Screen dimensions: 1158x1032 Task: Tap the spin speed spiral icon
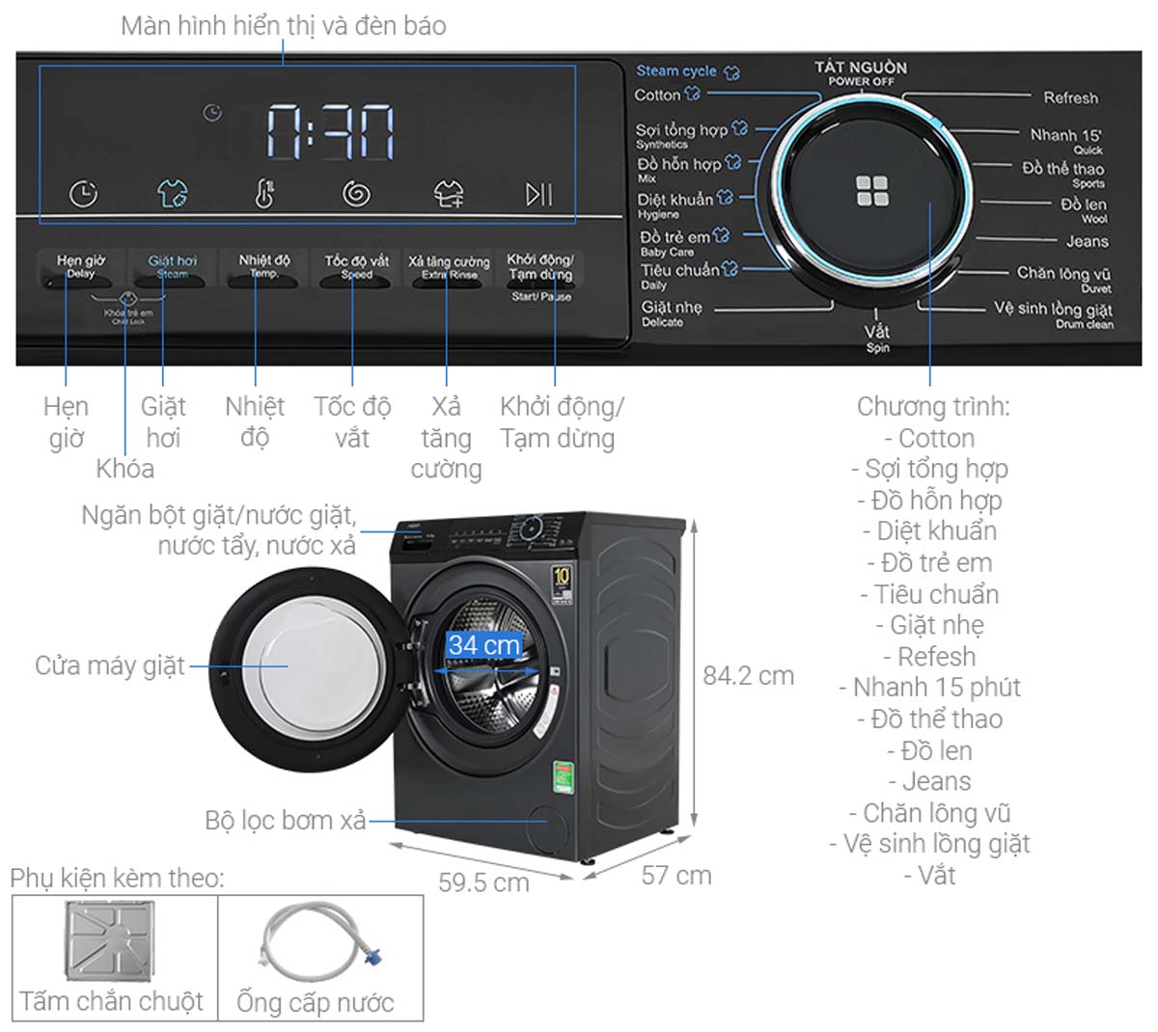pos(356,194)
